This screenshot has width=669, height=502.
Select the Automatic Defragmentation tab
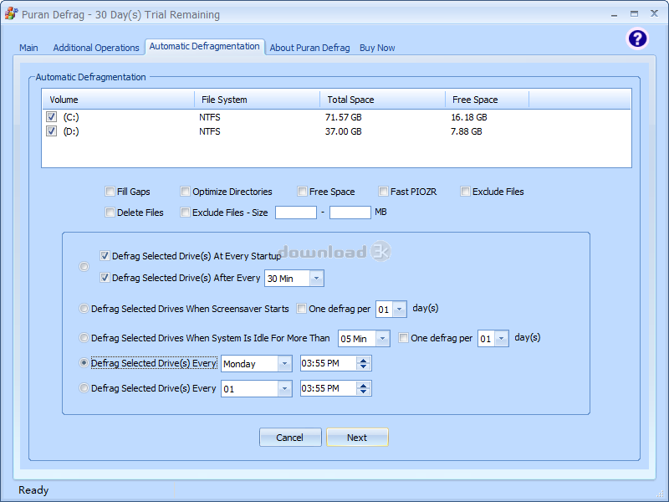[x=204, y=46]
